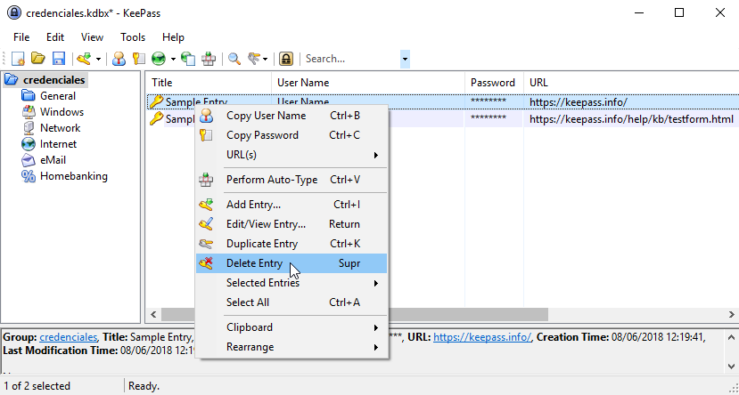Click the eMail envelope icon in tree
This screenshot has width=739, height=395.
click(29, 160)
